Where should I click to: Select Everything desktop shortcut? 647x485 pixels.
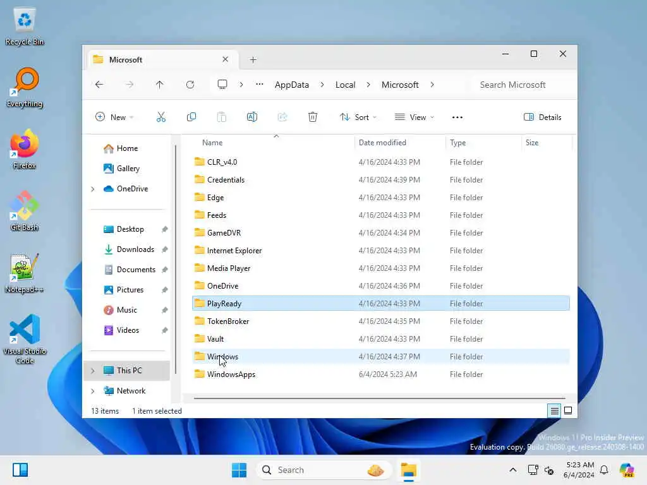coord(25,88)
